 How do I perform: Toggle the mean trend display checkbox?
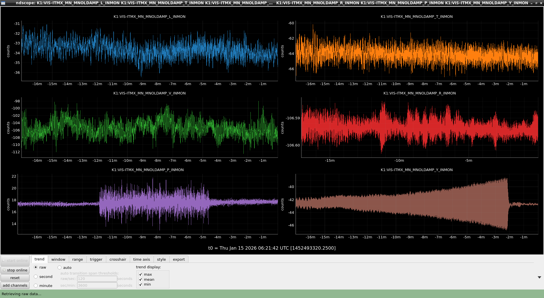coord(141,279)
